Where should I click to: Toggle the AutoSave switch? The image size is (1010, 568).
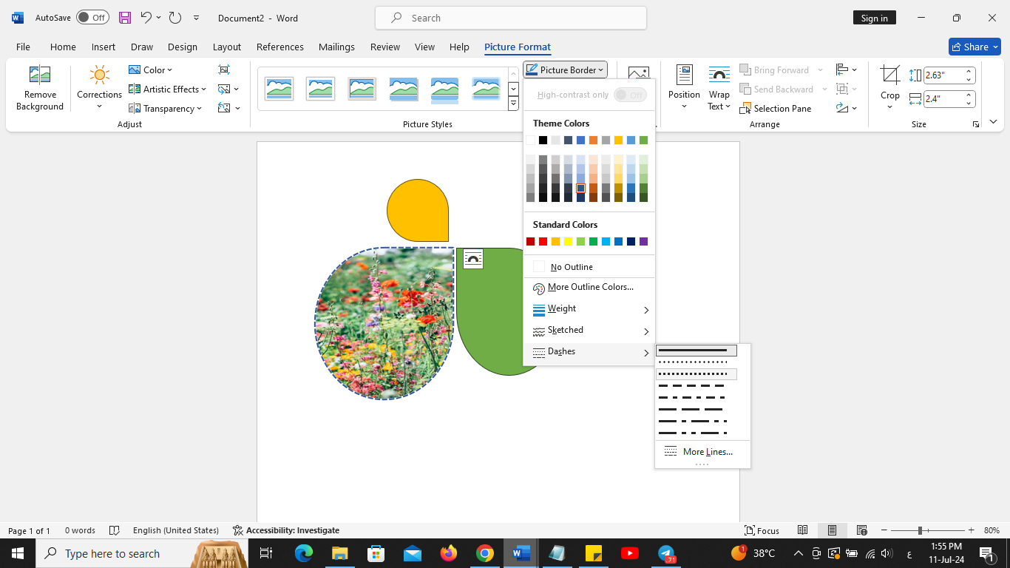click(x=92, y=18)
